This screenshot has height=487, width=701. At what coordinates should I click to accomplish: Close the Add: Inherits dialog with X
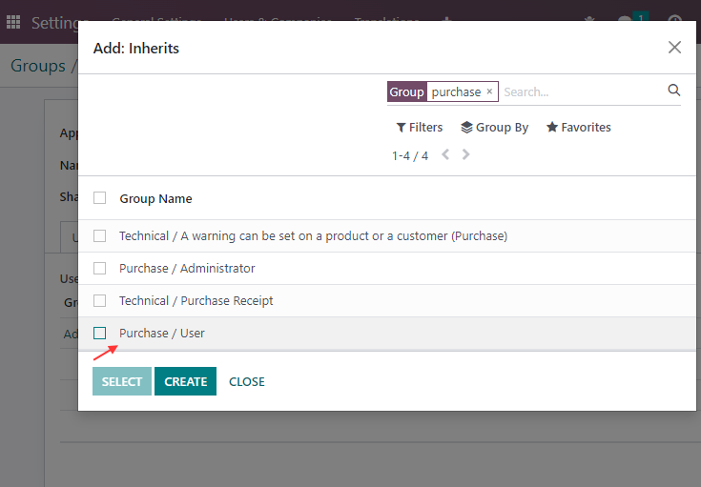point(674,48)
